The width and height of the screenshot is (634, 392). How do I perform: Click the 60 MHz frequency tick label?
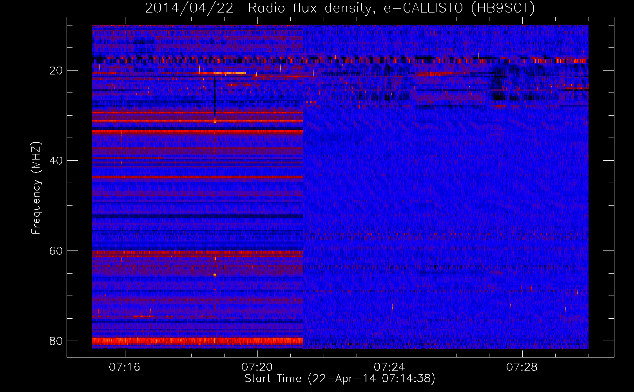[x=56, y=251]
